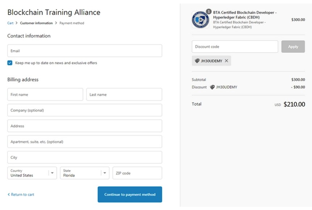
Task: Focus the Address field
Action: point(85,126)
